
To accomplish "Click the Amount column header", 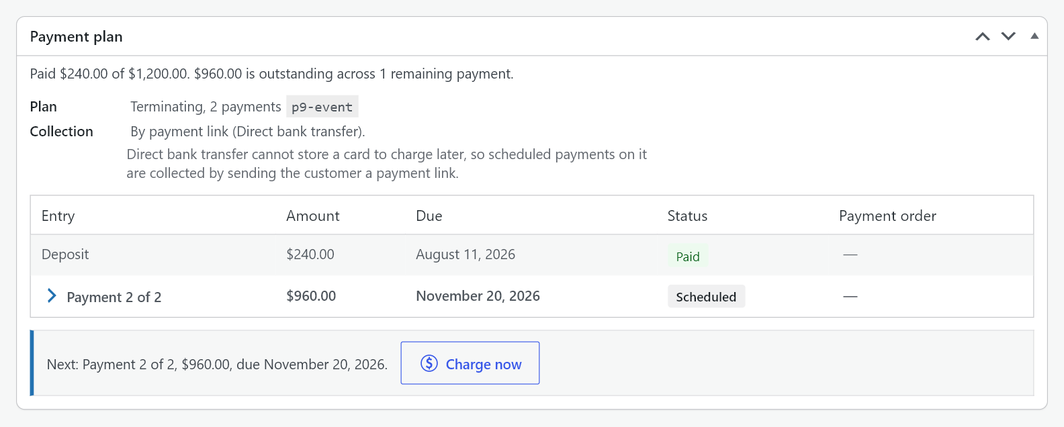I will [x=313, y=216].
